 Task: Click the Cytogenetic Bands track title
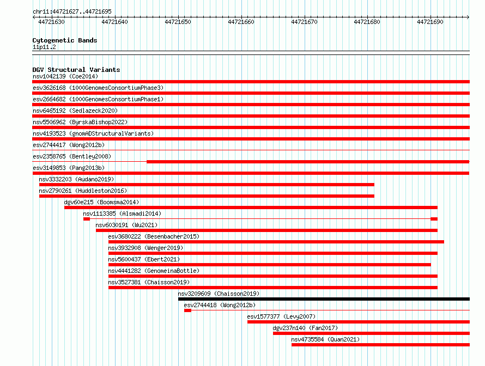[x=65, y=40]
